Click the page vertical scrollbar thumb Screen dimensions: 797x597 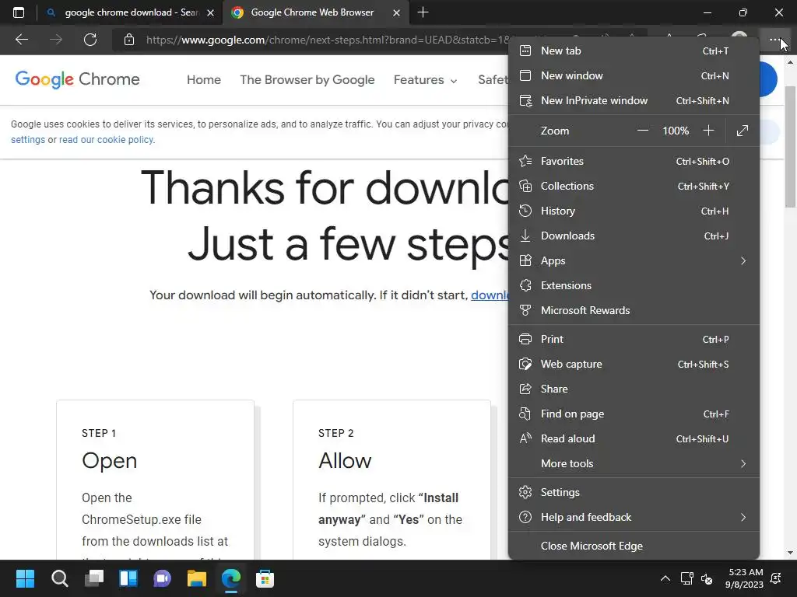tap(790, 146)
